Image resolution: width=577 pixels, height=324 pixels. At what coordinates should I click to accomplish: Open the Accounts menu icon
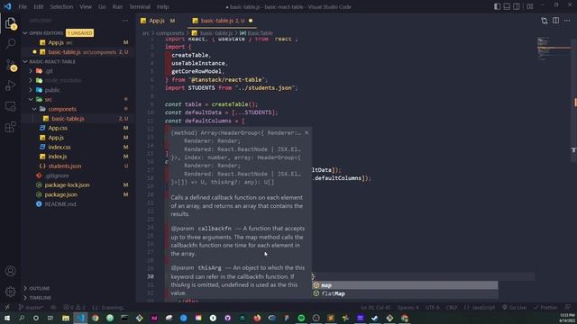pyautogui.click(x=11, y=271)
